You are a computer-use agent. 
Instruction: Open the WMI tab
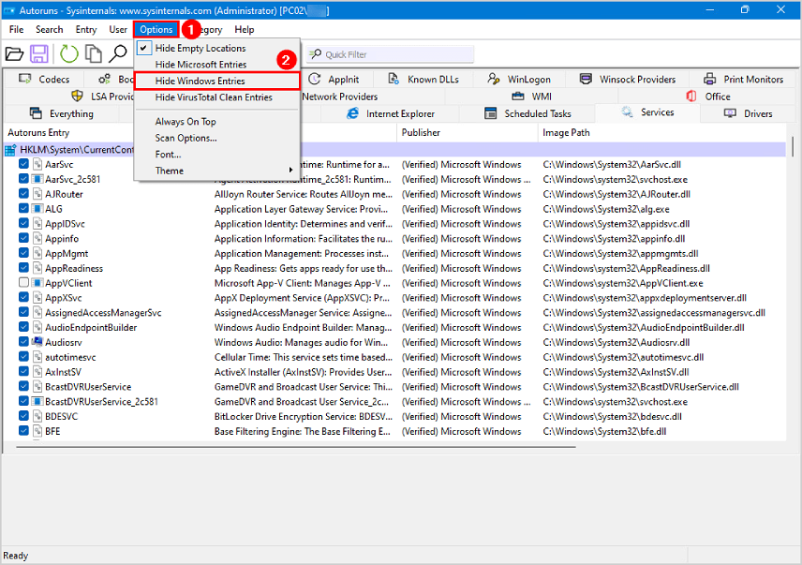point(532,97)
